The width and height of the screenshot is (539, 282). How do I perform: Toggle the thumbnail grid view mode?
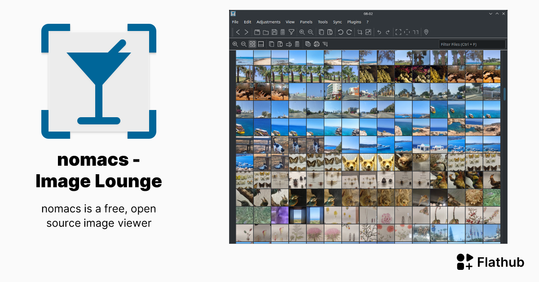coord(252,44)
